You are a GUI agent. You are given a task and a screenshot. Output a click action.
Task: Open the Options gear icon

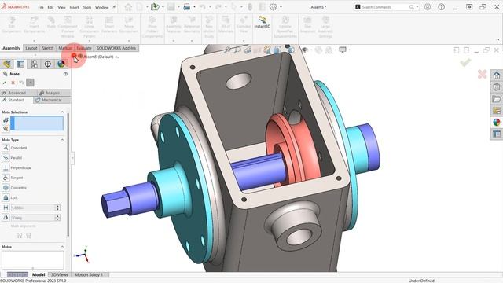point(273,7)
